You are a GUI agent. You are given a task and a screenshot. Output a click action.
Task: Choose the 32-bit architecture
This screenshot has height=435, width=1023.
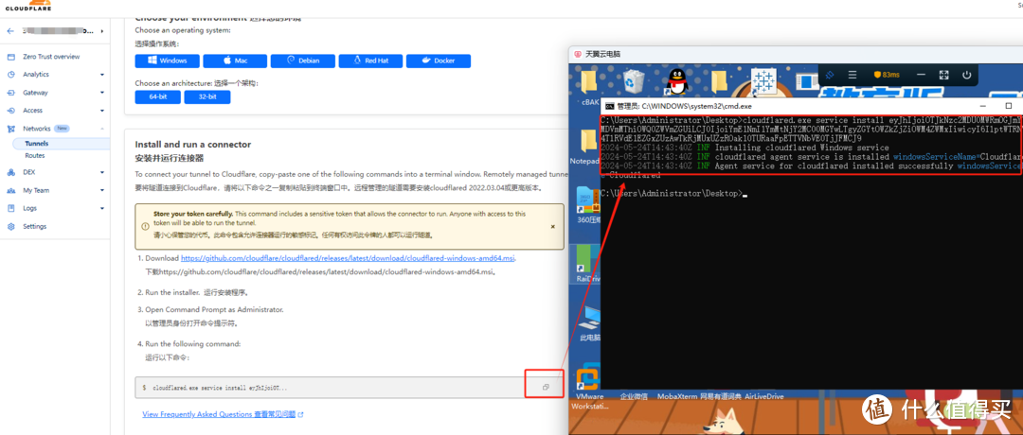point(206,97)
